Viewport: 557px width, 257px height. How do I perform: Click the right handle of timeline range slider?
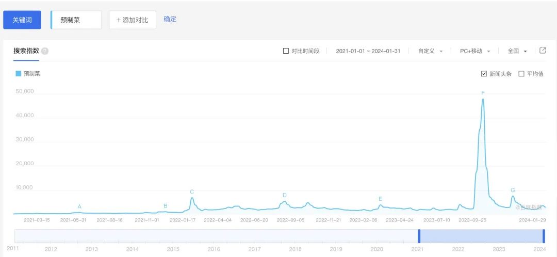pyautogui.click(x=544, y=236)
